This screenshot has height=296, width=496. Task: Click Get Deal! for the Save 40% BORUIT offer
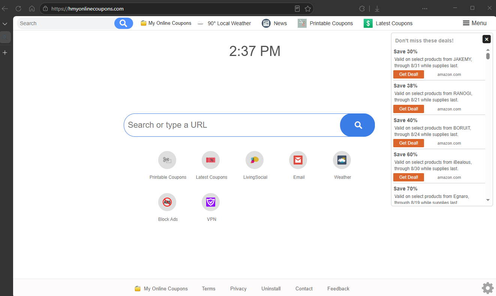409,143
